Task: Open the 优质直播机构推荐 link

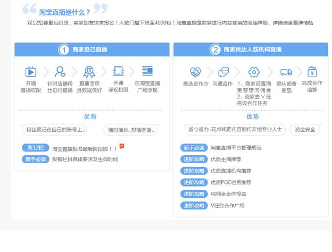Action: pyautogui.click(x=231, y=171)
